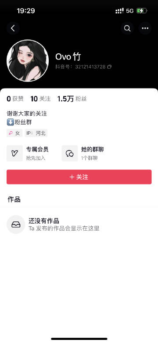Select the 作品 tab
Screen dimensions: 158x343
click(x=14, y=199)
